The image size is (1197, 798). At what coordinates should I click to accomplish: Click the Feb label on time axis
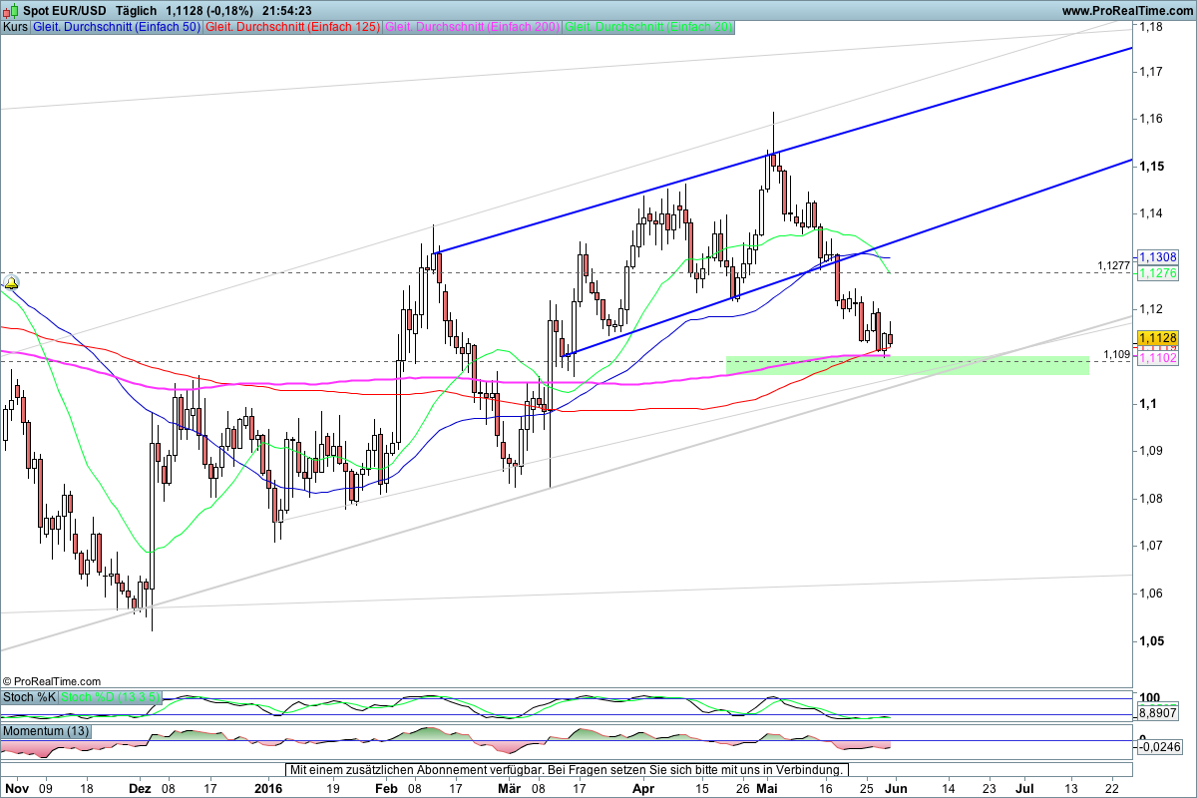pyautogui.click(x=387, y=788)
